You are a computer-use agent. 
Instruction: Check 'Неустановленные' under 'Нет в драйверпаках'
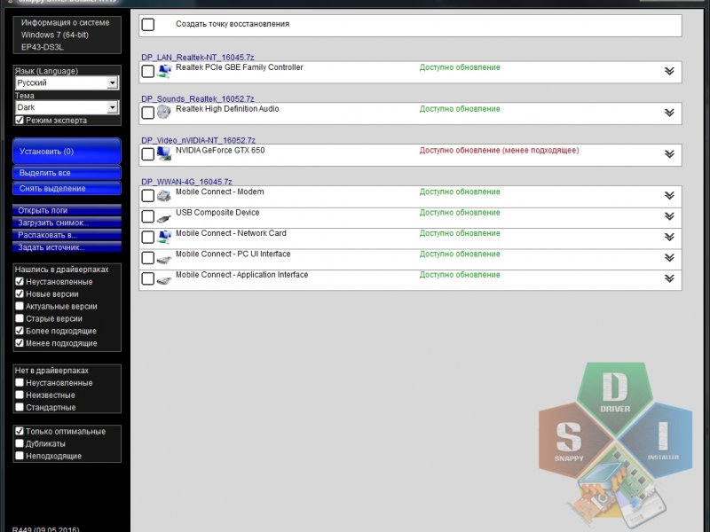pos(20,382)
